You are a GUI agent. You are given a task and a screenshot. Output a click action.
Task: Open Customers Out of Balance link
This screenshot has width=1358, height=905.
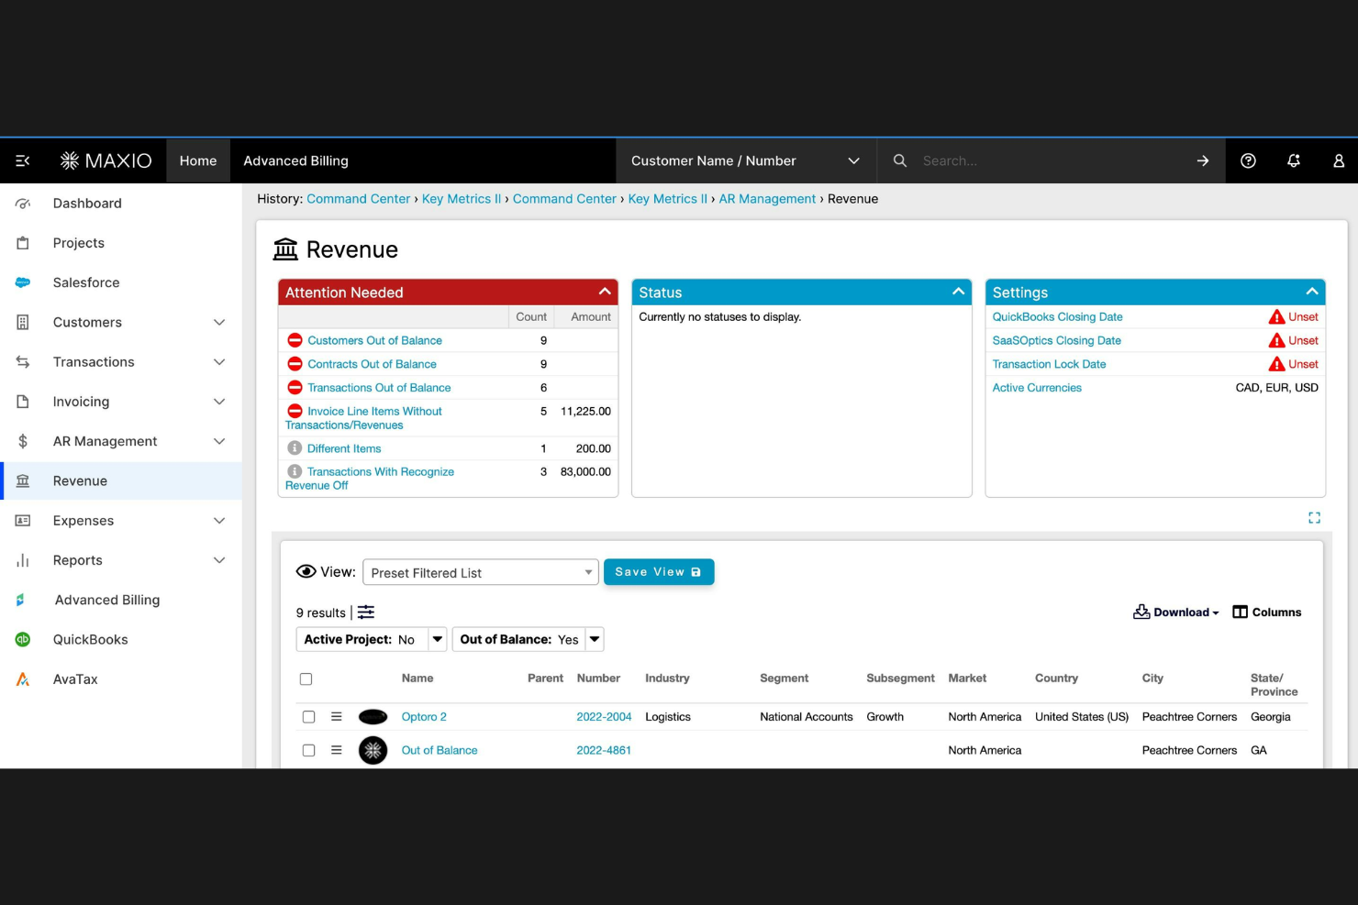(374, 340)
